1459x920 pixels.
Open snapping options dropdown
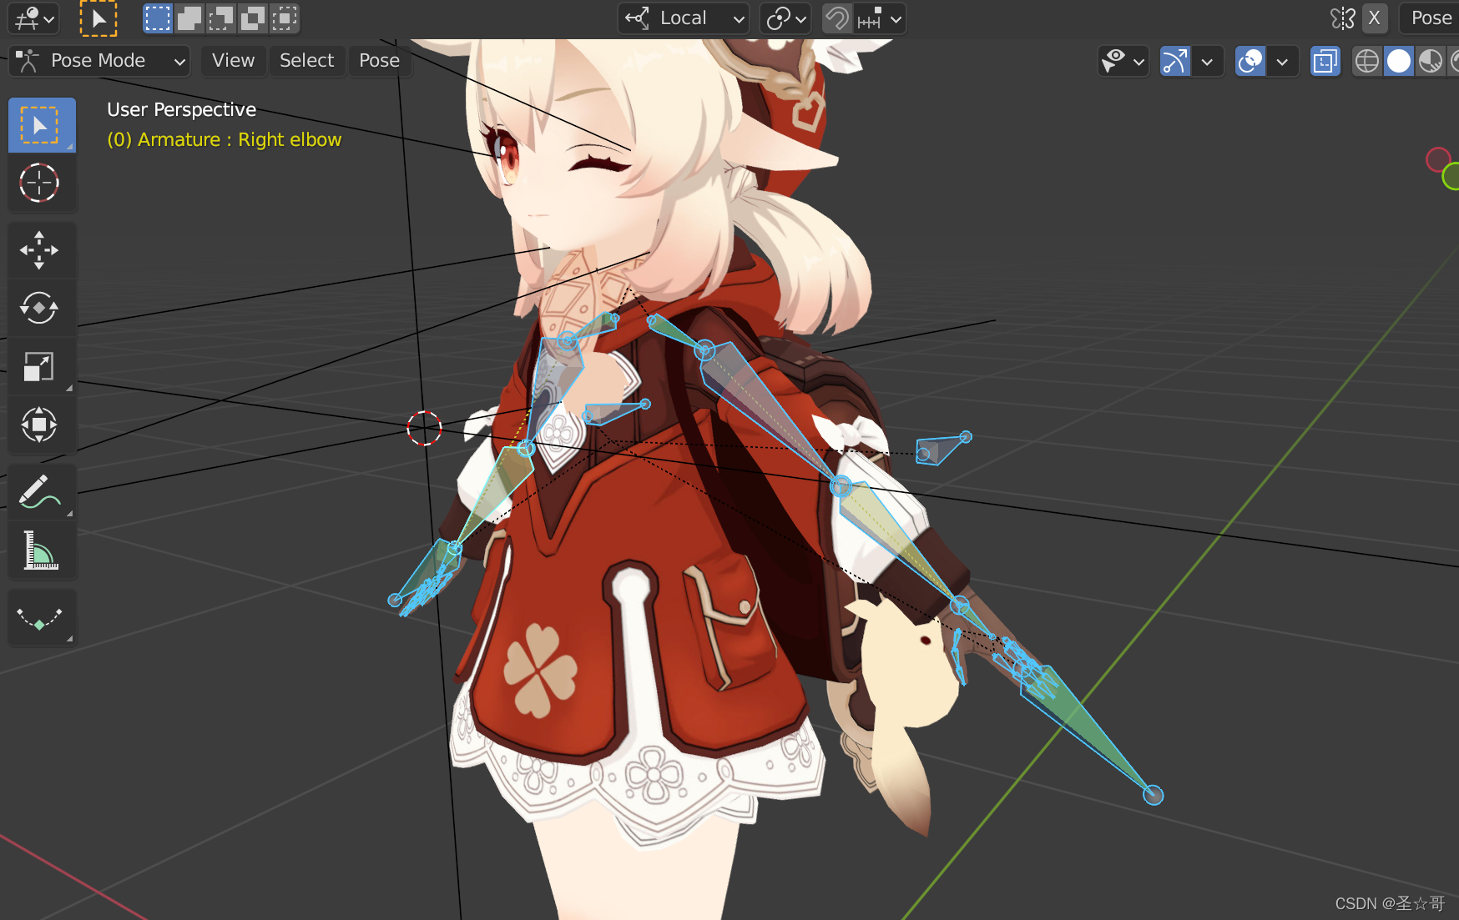point(880,18)
